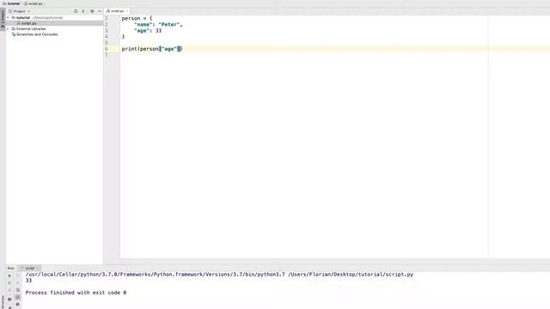The height and width of the screenshot is (309, 550).
Task: Collapse all via the Project panel header icon
Action: (x=83, y=11)
